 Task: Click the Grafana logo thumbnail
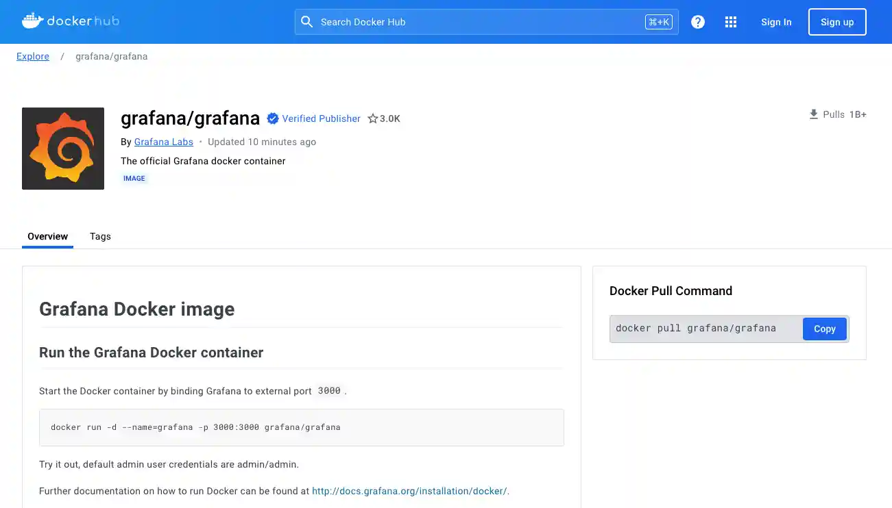tap(62, 148)
